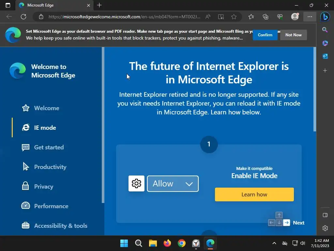Open the user profile avatar
The width and height of the screenshot is (334, 251).
click(295, 17)
